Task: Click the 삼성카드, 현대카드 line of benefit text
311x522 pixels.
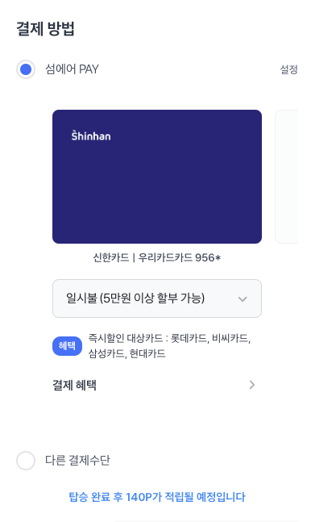Action: [126, 353]
